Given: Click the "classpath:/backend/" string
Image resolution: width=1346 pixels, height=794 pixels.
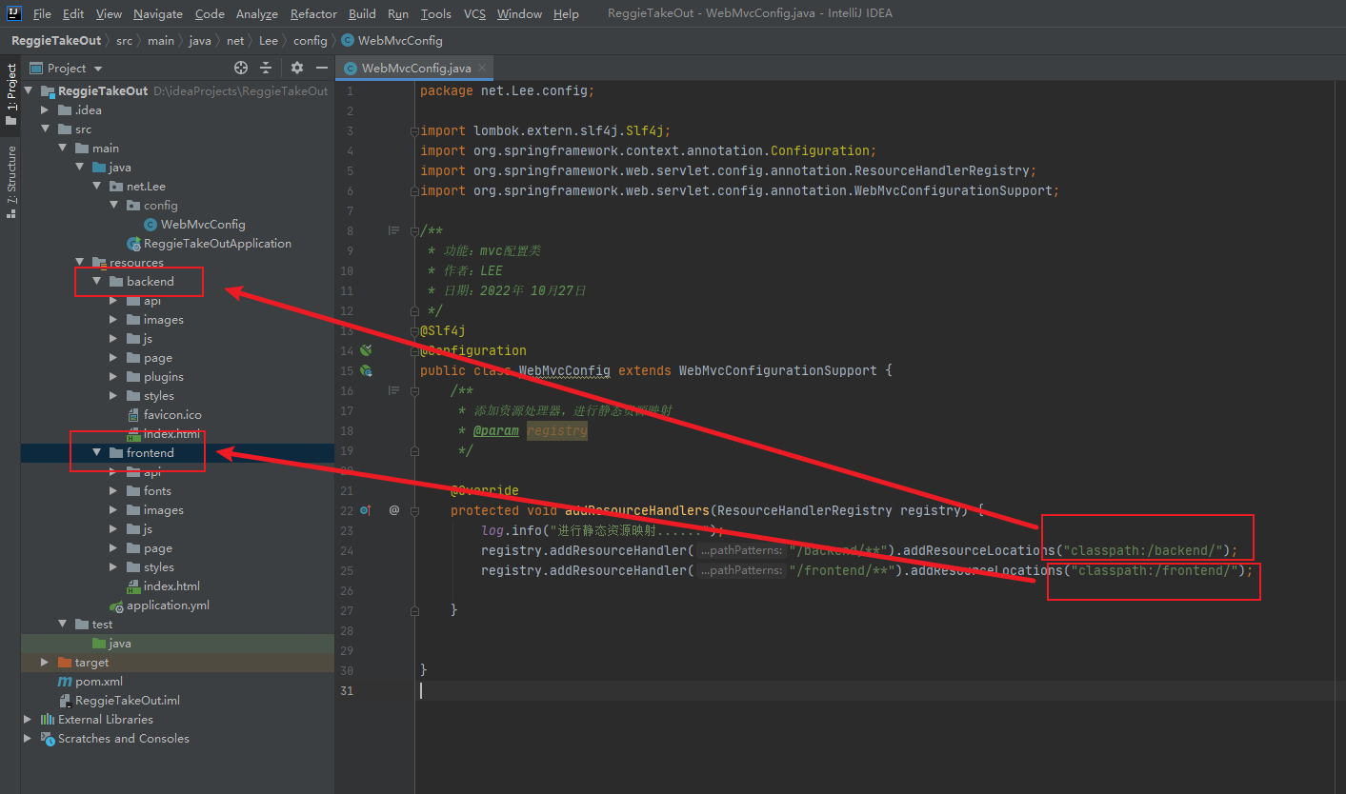Looking at the screenshot, I should click(x=1141, y=550).
